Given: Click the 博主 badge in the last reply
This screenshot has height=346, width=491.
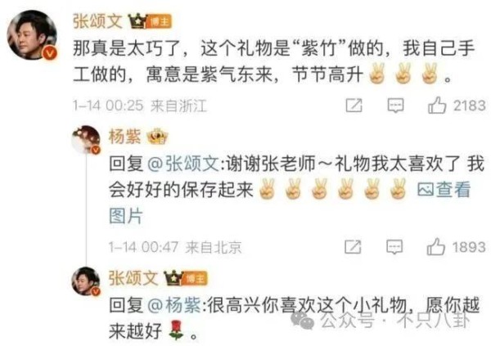Looking at the screenshot, I should 195,278.
